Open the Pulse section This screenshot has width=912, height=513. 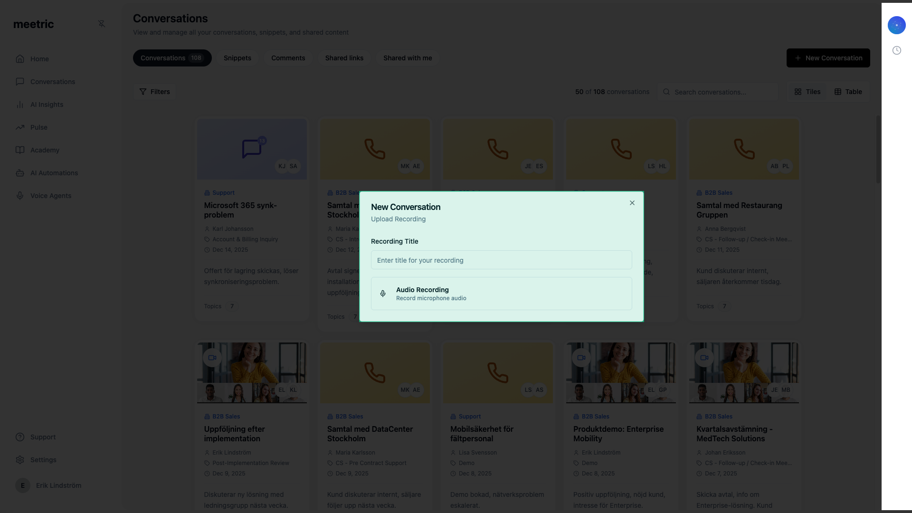click(x=39, y=127)
